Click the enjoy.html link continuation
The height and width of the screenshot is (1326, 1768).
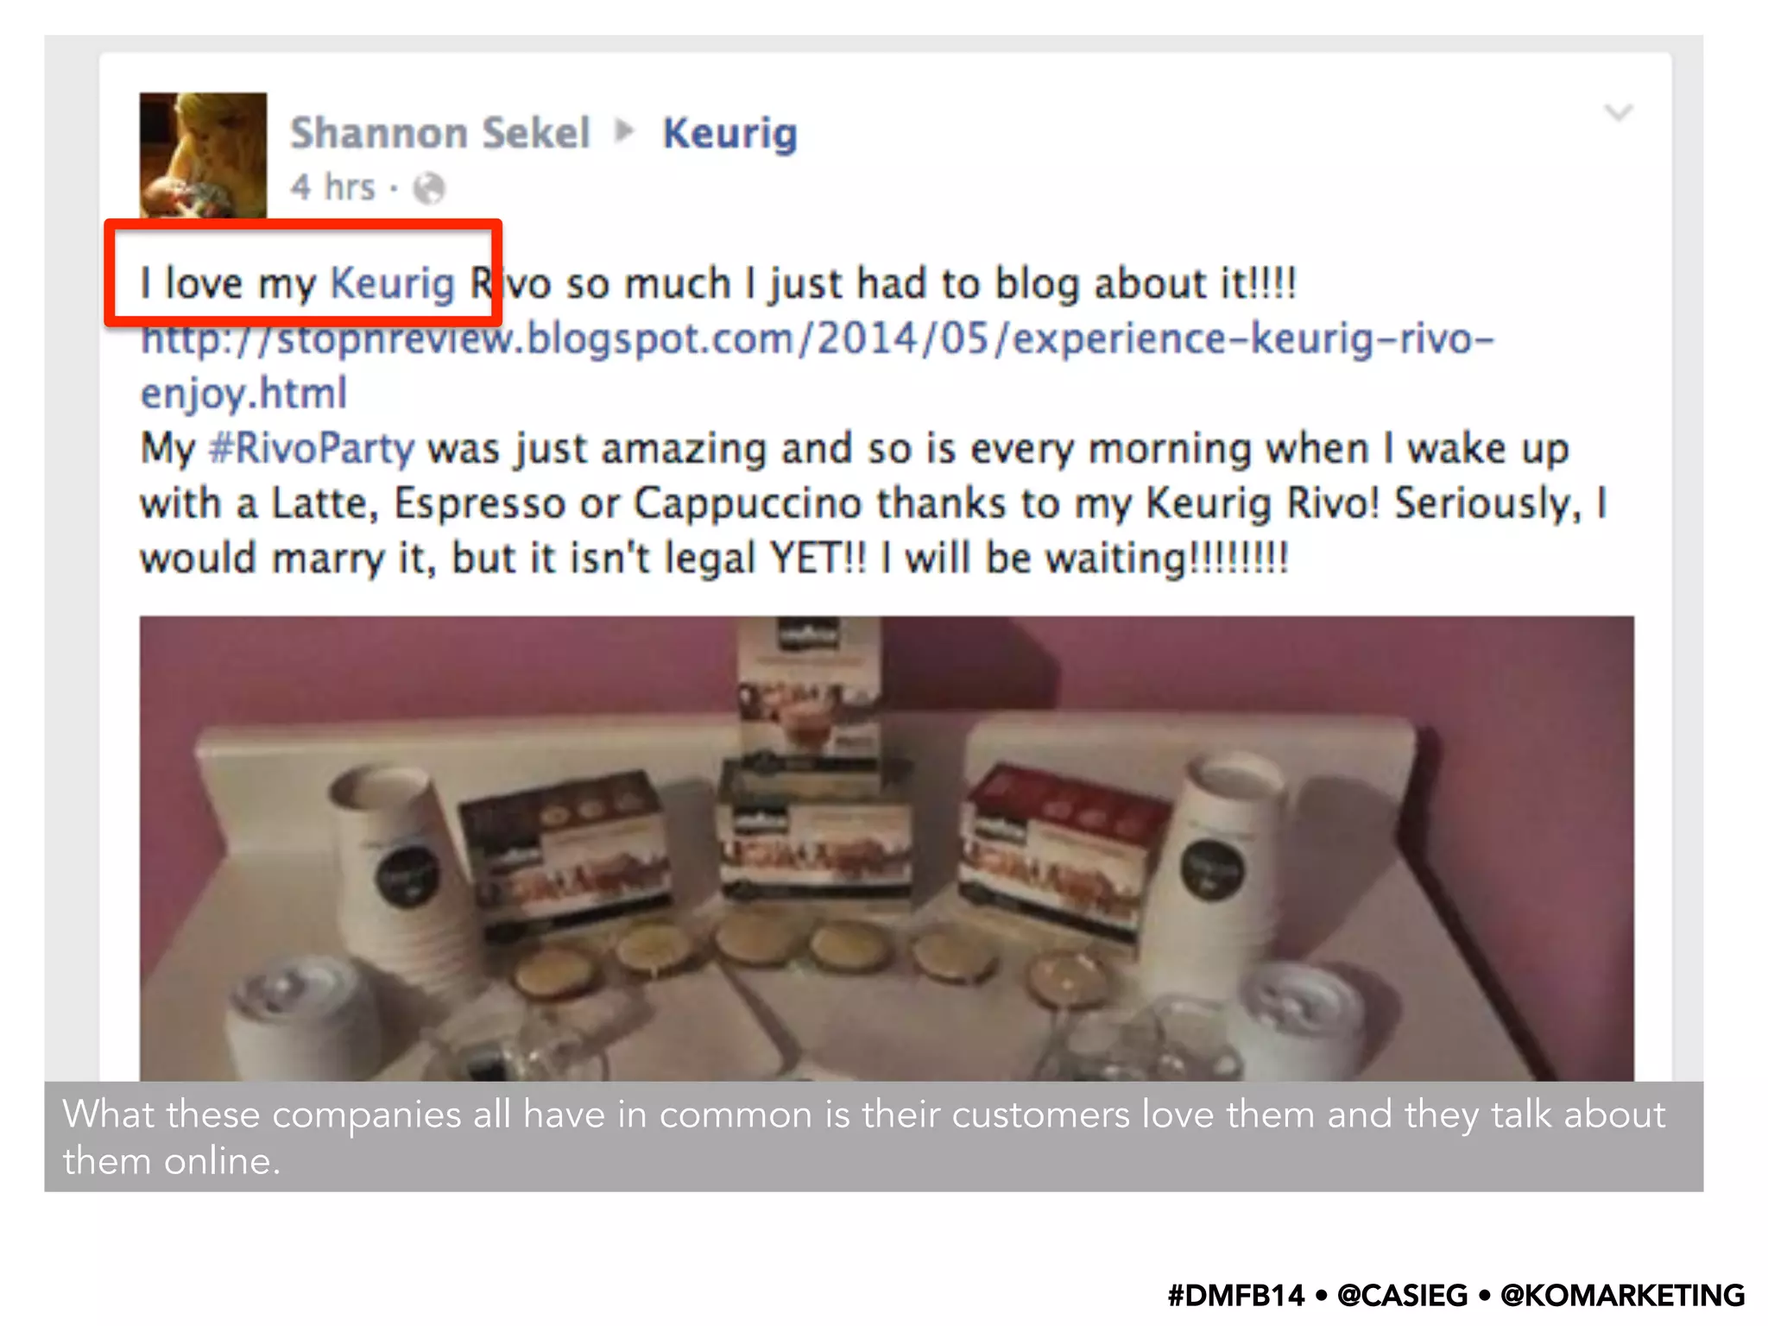click(244, 393)
